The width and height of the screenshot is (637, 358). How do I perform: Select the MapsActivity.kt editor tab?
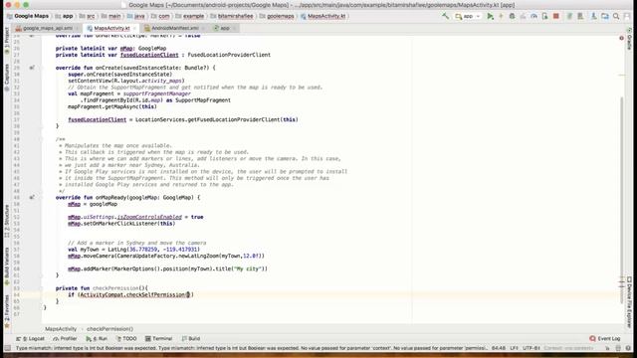[x=111, y=28]
